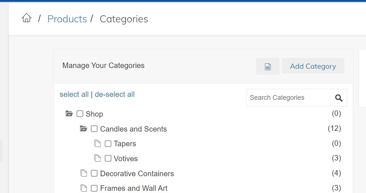Viewport: 366px width, 193px height.
Task: Click the select all link
Action: (74, 94)
